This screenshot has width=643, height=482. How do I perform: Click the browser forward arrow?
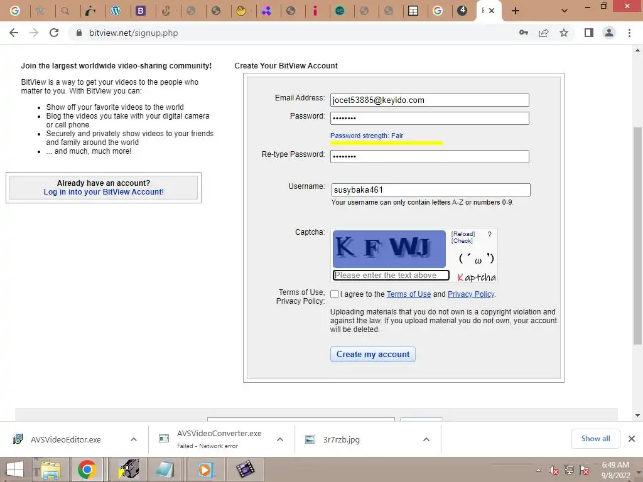(x=34, y=33)
